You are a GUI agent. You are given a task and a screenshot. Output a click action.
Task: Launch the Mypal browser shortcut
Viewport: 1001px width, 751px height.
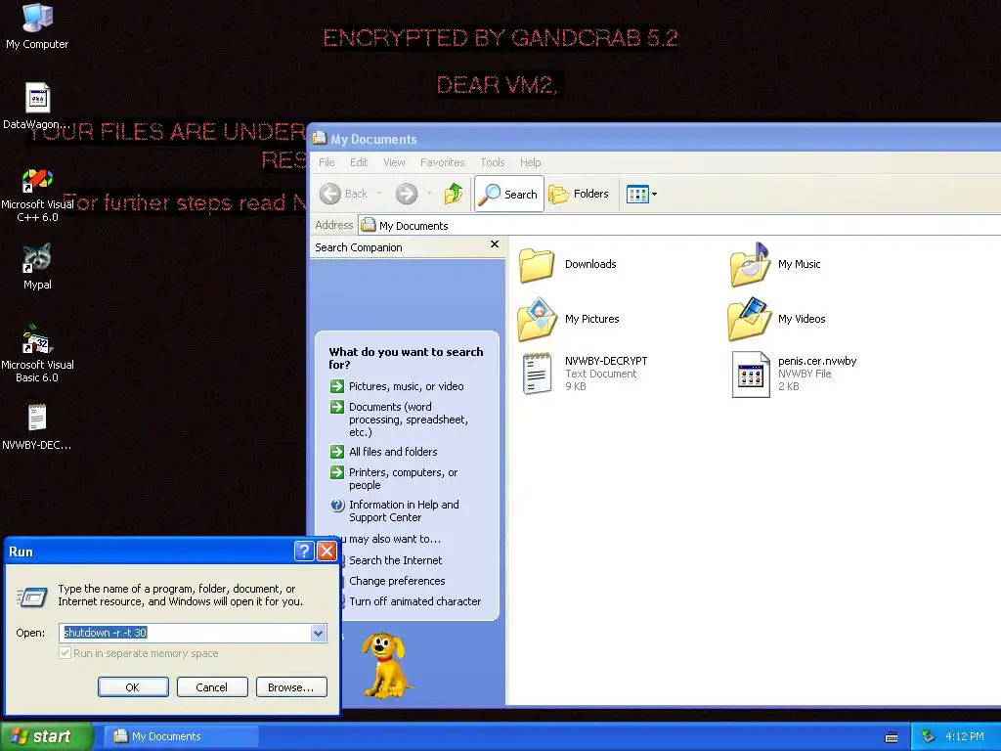point(37,266)
